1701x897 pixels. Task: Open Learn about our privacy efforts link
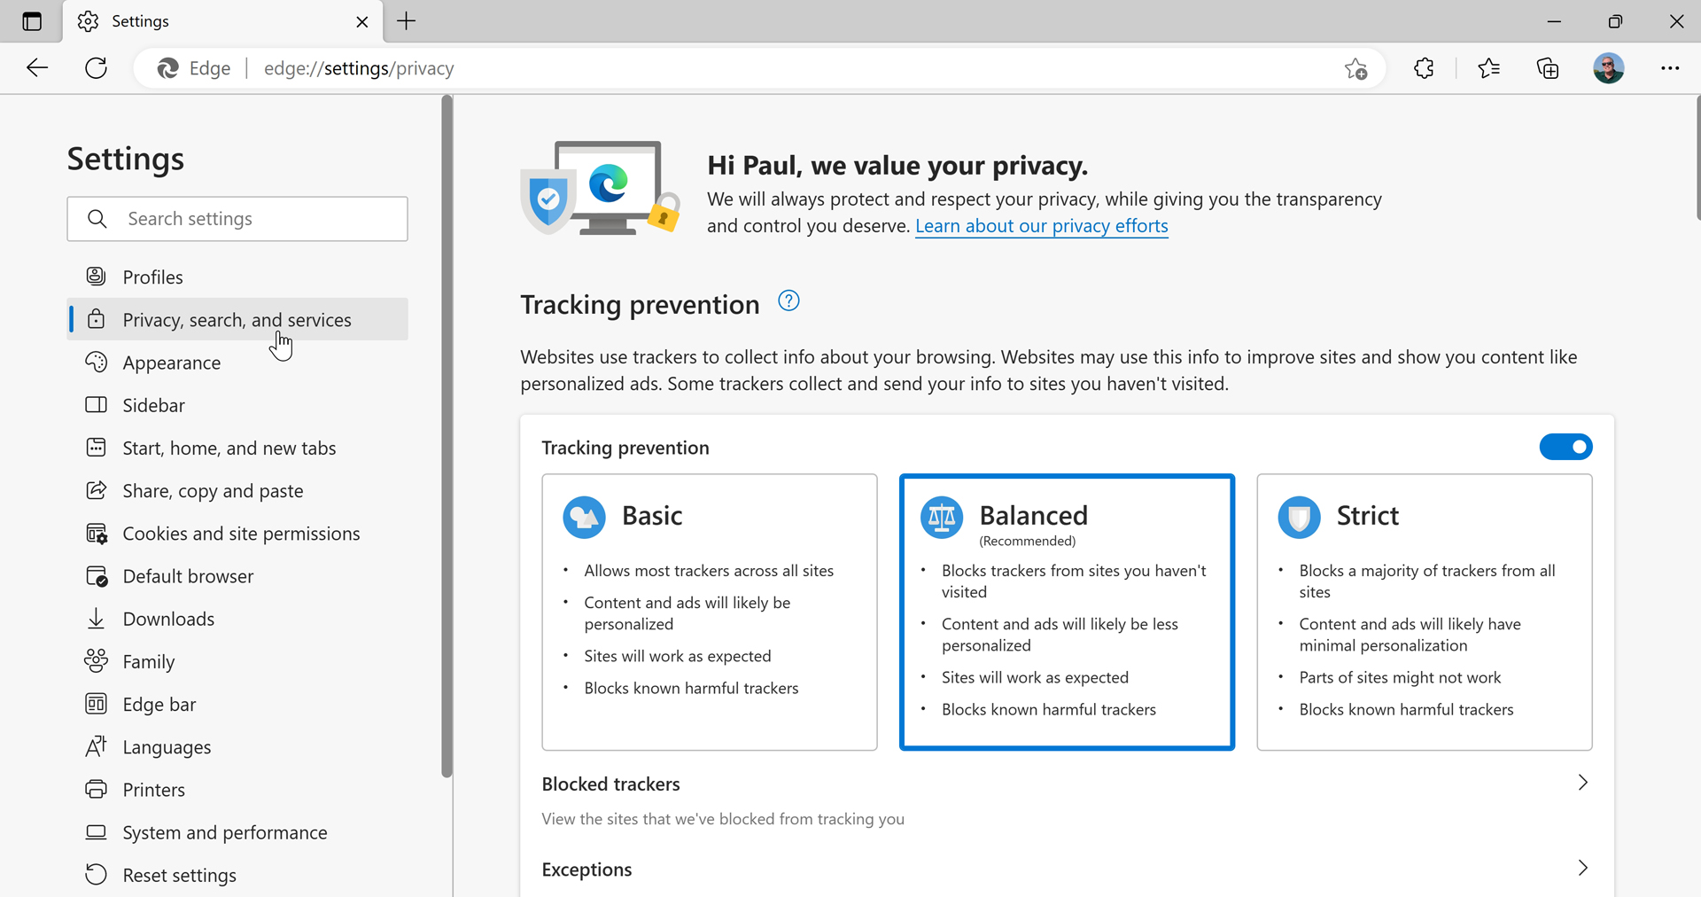(1041, 226)
